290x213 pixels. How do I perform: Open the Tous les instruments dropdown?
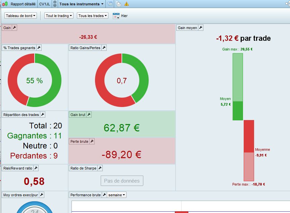(x=81, y=4)
